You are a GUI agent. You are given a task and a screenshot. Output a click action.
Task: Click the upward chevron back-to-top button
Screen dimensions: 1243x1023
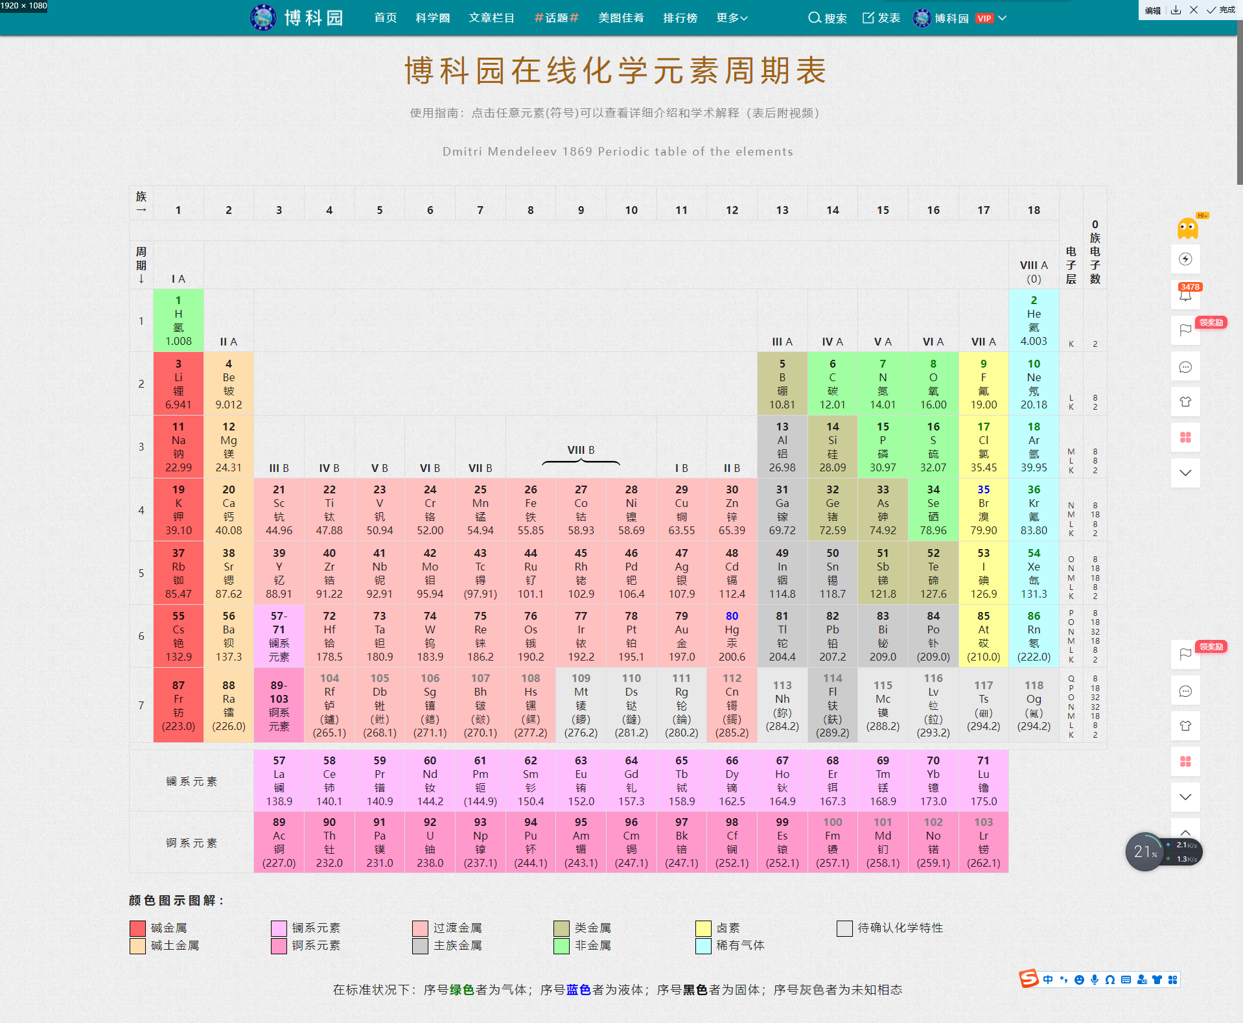click(x=1185, y=832)
